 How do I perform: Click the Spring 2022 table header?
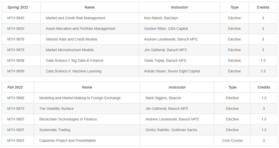click(18, 7)
